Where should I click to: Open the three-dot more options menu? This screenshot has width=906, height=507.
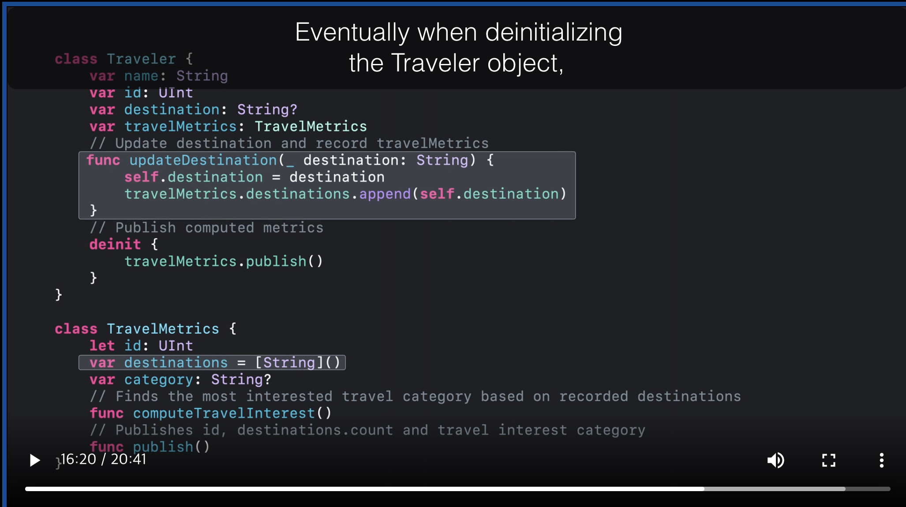(x=881, y=460)
